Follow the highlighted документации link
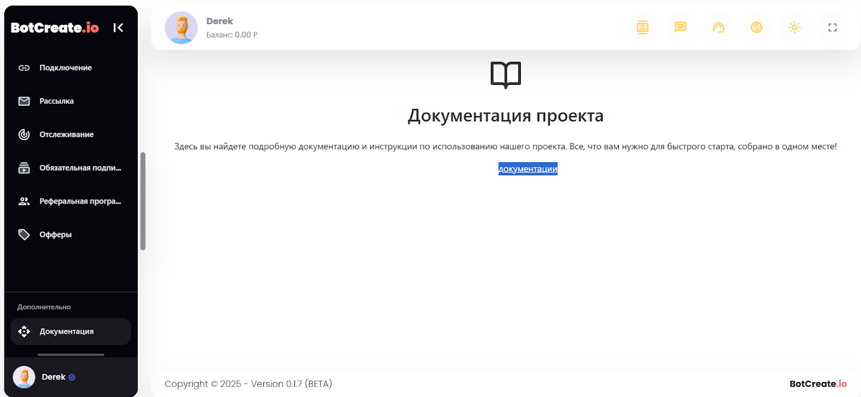The height and width of the screenshot is (397, 861). pyautogui.click(x=527, y=169)
